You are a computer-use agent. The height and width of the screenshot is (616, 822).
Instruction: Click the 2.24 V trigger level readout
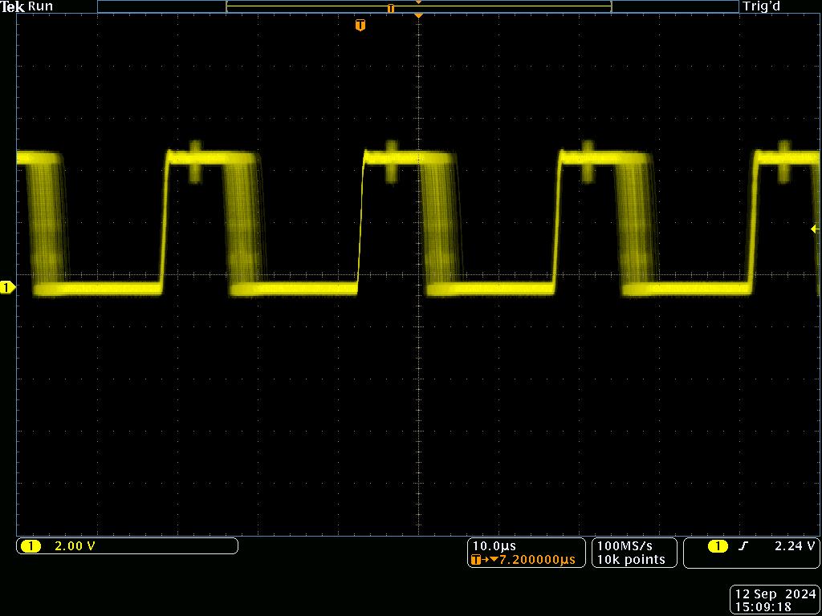pos(793,545)
